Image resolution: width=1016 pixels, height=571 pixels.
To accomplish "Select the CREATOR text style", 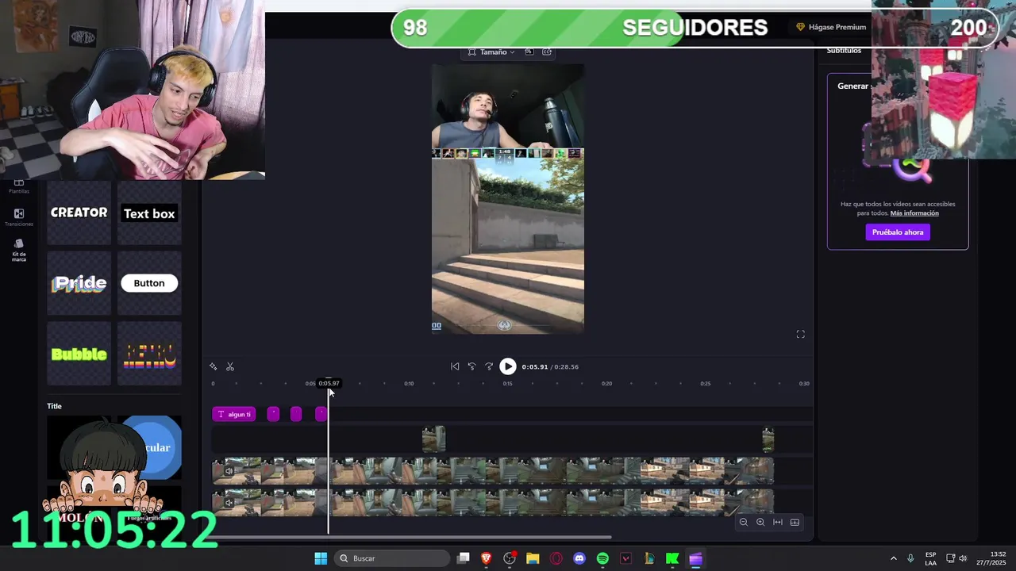I will [x=79, y=213].
